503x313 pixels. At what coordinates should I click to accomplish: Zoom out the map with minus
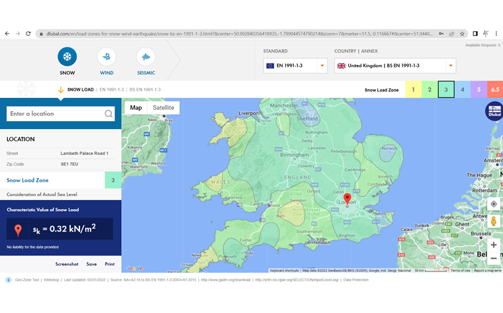(x=493, y=258)
